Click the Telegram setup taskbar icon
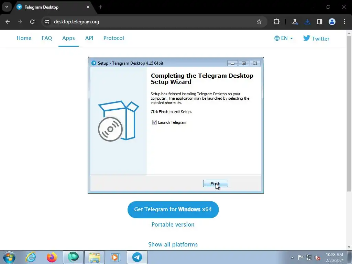This screenshot has width=352, height=264. coord(137,257)
